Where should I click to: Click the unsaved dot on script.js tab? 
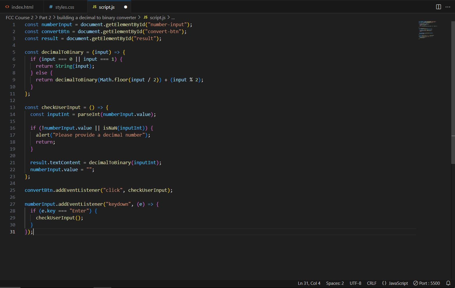126,7
